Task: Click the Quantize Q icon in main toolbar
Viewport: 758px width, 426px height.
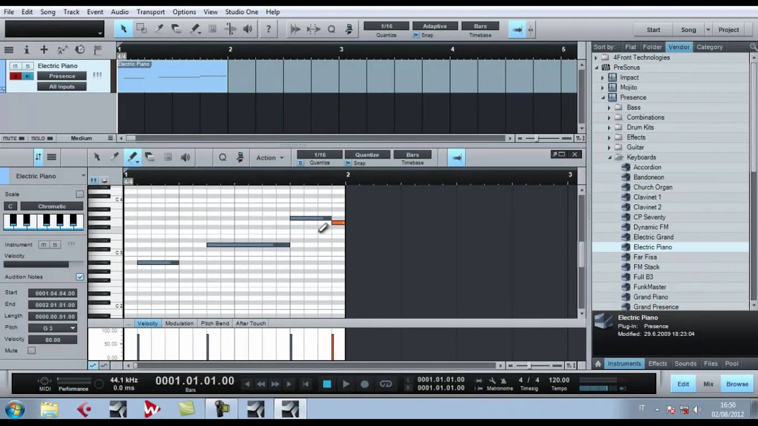Action: click(x=331, y=28)
